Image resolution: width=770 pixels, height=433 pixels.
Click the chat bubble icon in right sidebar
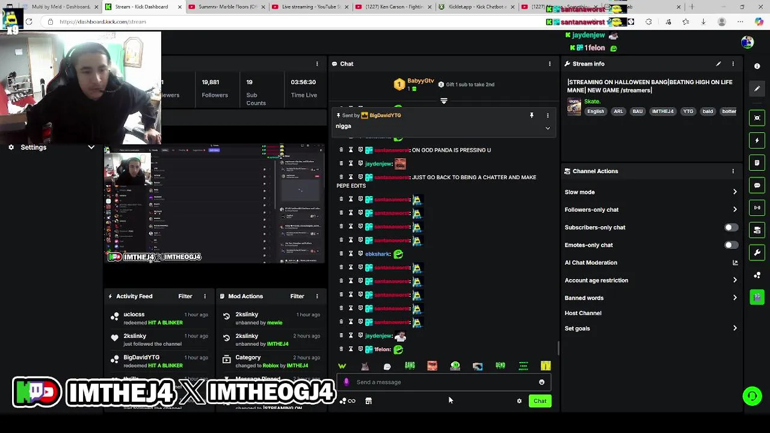757,185
